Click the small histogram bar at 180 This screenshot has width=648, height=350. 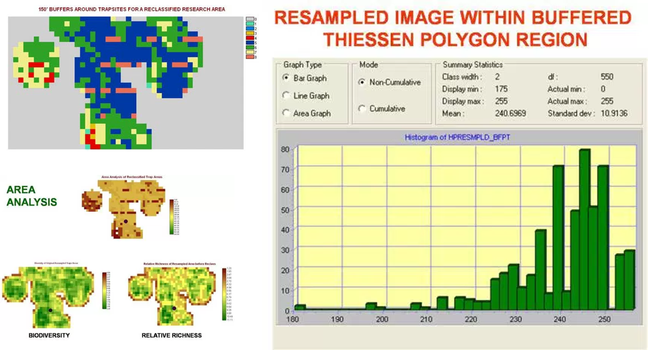click(300, 307)
